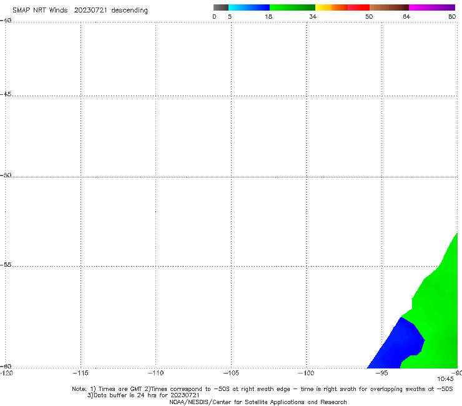Click the 'Data buffer is 24 hrs' note
The height and width of the screenshot is (406, 462).
tap(143, 395)
